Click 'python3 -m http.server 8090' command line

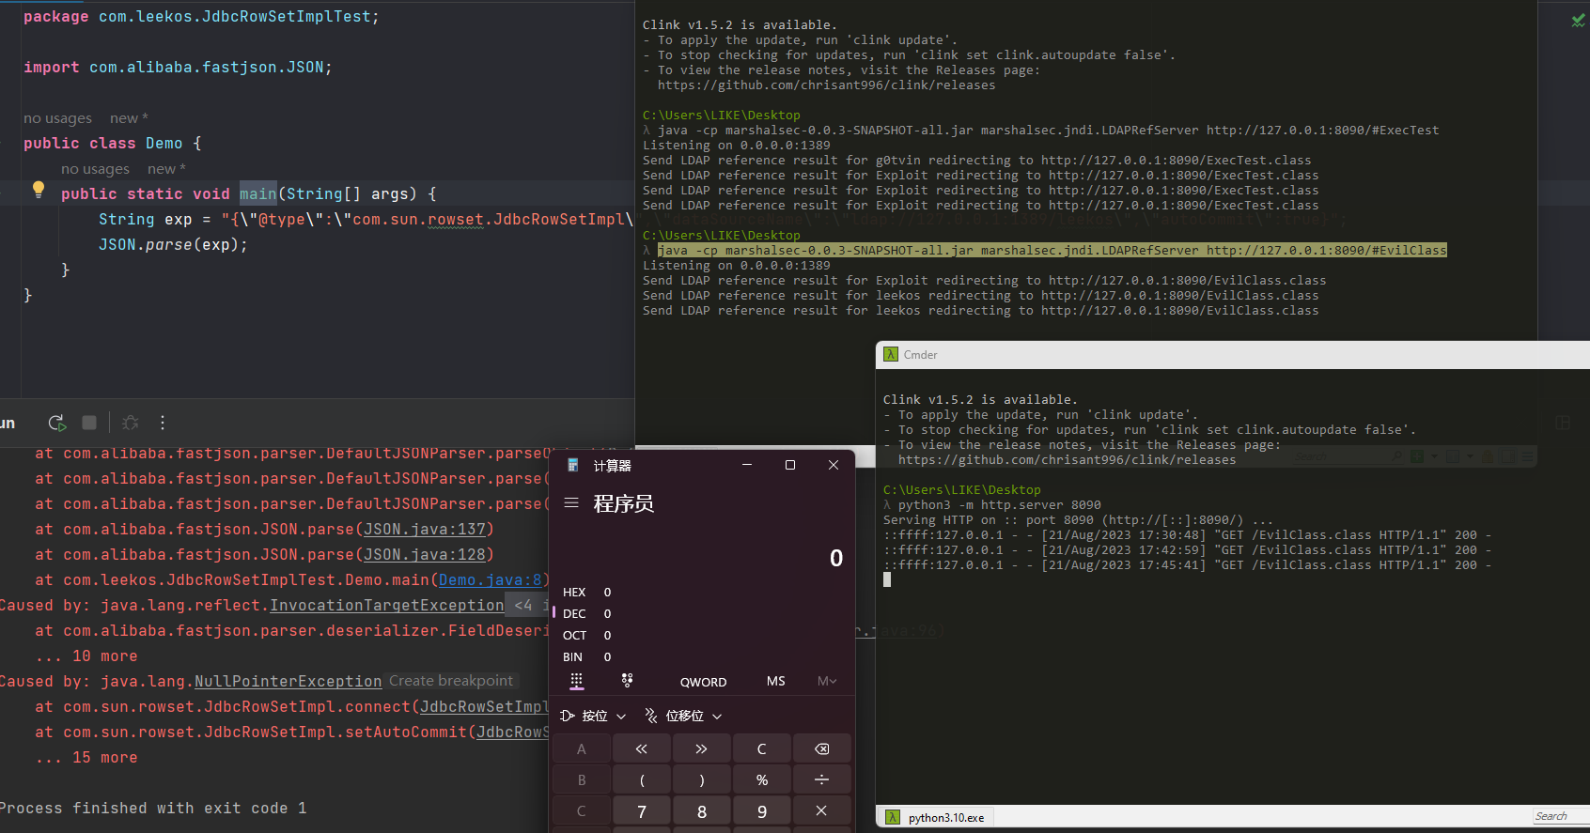1000,505
